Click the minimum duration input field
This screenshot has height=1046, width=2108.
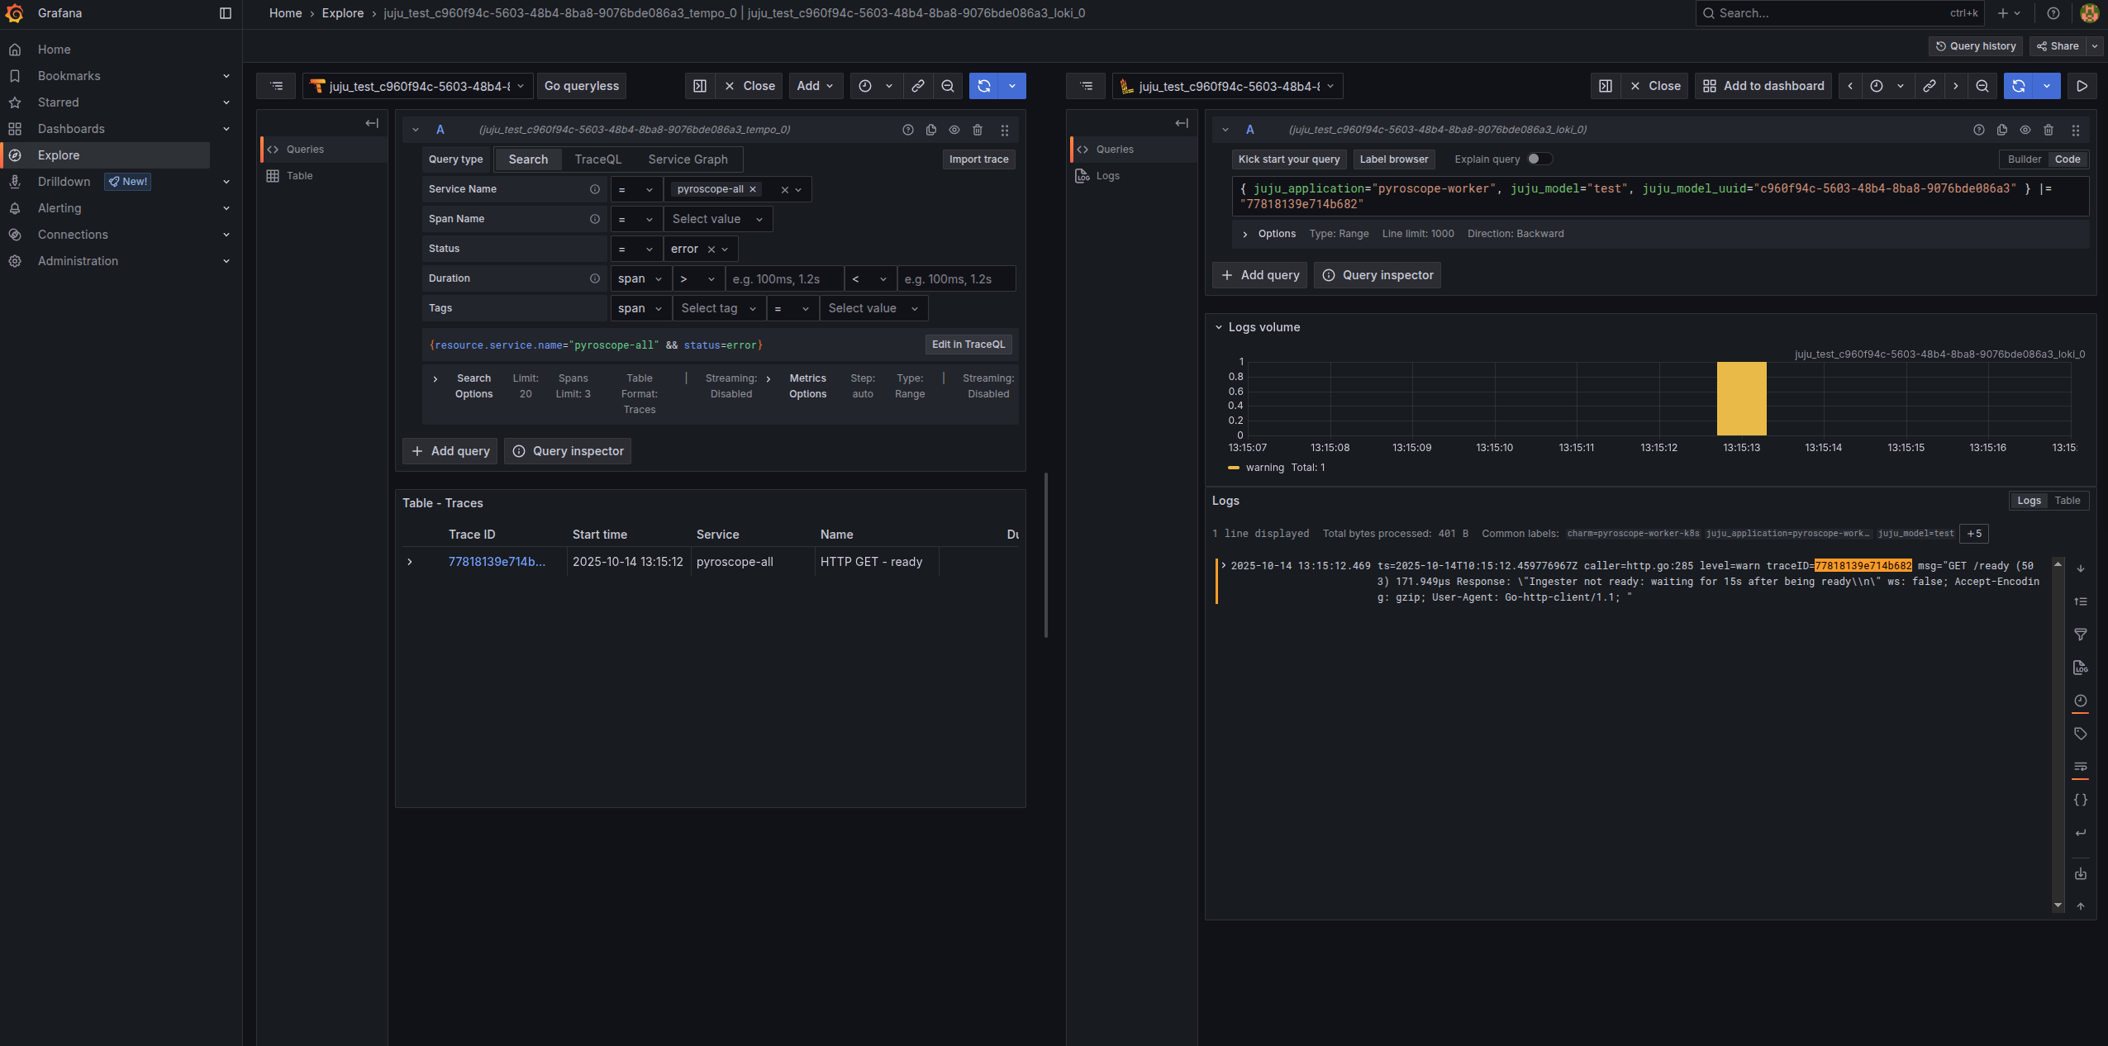[783, 279]
